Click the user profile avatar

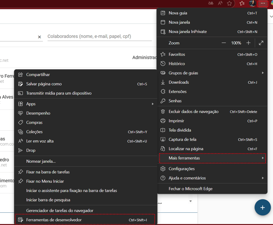point(252,3)
